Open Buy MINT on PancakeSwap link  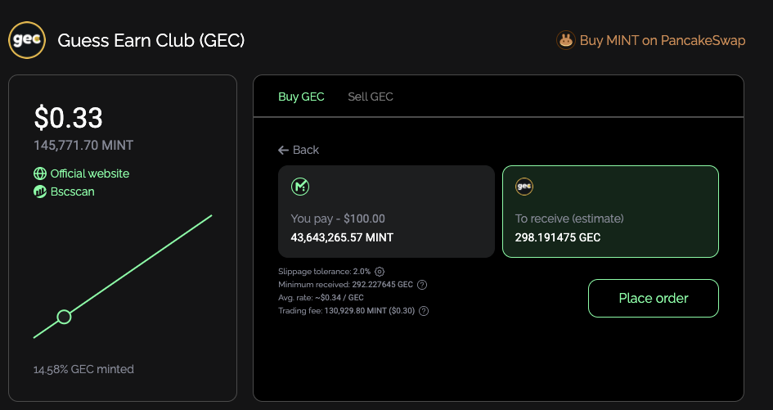coord(662,40)
